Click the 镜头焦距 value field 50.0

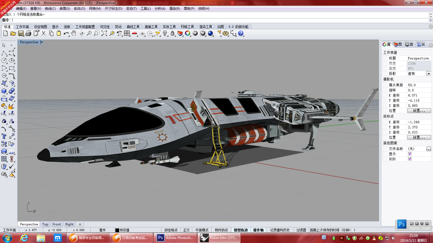tap(419, 85)
